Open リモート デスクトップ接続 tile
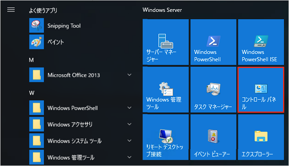 tap(165, 137)
